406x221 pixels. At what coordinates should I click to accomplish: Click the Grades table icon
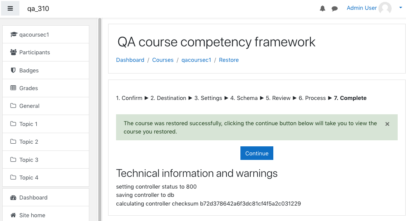pyautogui.click(x=13, y=88)
